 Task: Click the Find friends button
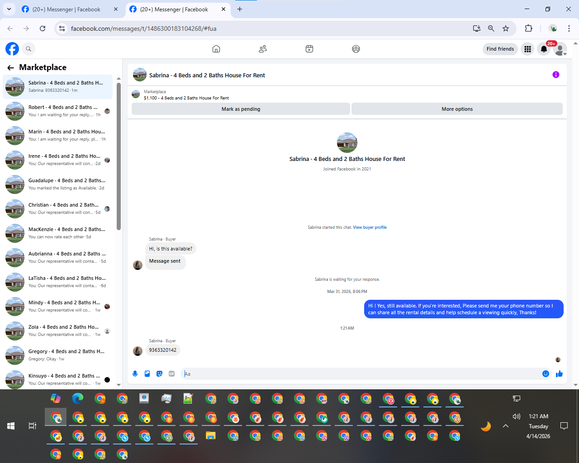click(500, 49)
